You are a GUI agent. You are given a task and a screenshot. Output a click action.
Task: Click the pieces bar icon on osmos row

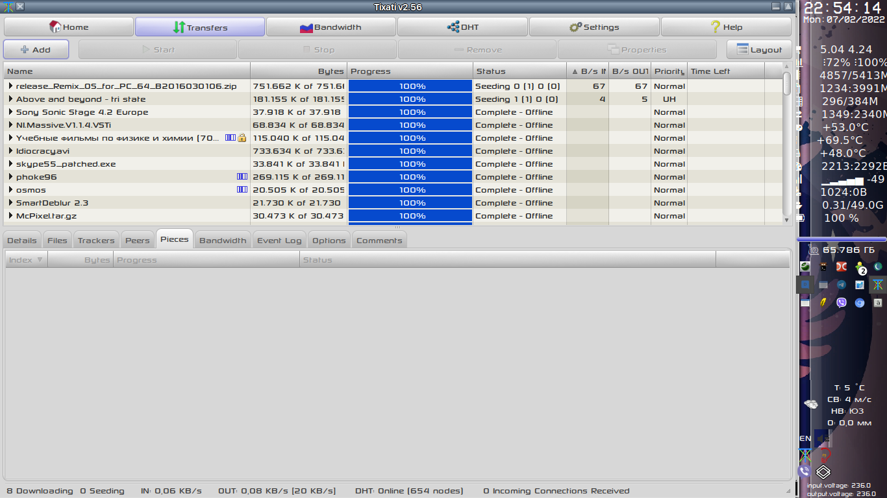coord(242,189)
